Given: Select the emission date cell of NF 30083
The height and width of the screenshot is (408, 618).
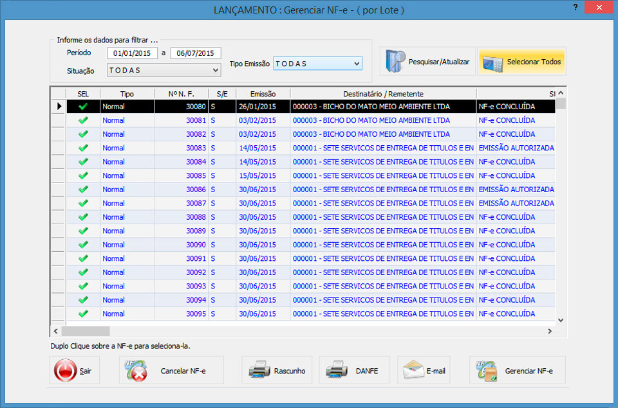Looking at the screenshot, I should click(263, 148).
